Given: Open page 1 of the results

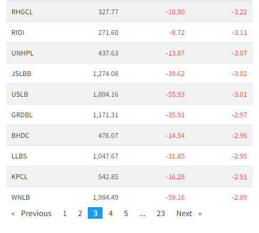Looking at the screenshot, I should click(x=64, y=213).
